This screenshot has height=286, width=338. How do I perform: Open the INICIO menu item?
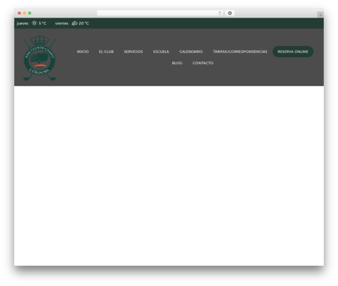tap(82, 51)
